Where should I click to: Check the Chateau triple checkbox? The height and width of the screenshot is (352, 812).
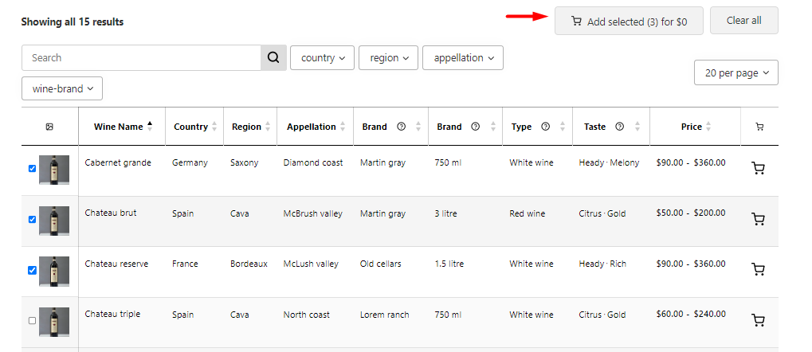point(32,321)
